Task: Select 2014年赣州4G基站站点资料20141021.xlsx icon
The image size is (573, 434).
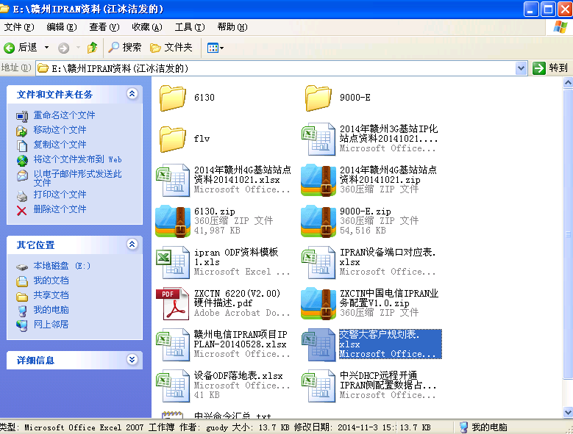Action: point(172,180)
